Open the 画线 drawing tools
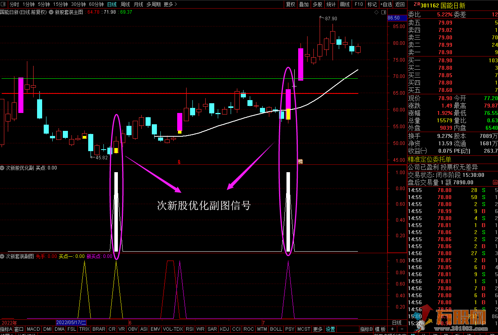Image resolution: width=498 pixels, height=335 pixels. 345,4
